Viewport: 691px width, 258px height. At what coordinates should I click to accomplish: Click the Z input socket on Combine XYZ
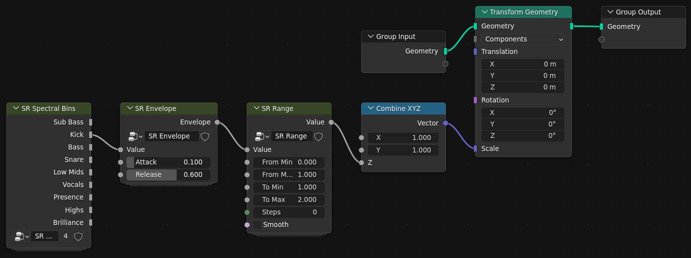pyautogui.click(x=361, y=162)
